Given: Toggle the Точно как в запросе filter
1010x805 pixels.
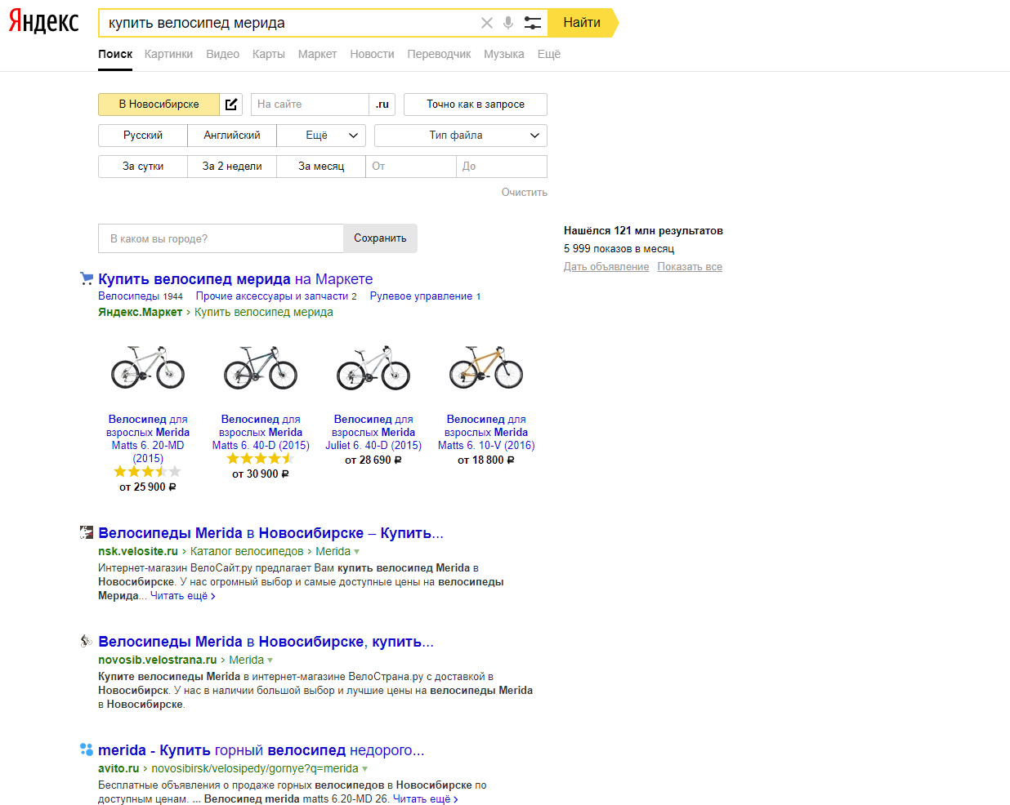Looking at the screenshot, I should coord(476,105).
